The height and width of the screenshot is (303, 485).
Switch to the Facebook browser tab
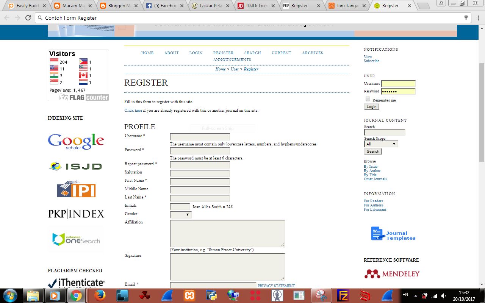coord(165,6)
